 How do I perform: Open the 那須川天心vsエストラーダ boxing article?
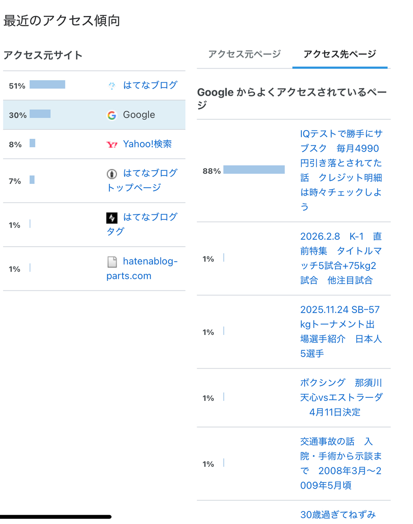click(341, 398)
